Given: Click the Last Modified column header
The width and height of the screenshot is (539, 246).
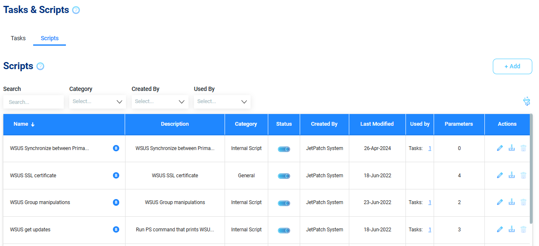Looking at the screenshot, I should pyautogui.click(x=377, y=124).
